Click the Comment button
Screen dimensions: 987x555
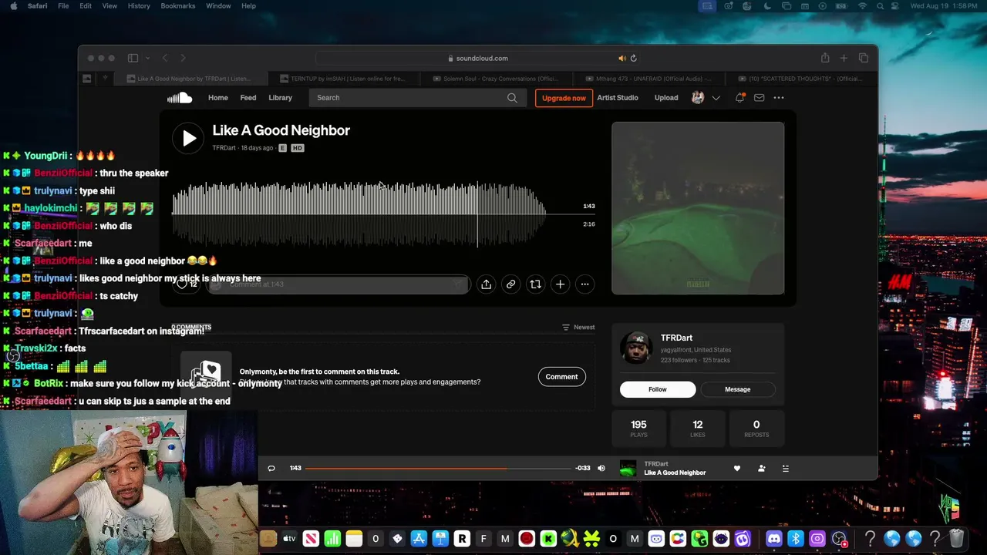coord(561,377)
